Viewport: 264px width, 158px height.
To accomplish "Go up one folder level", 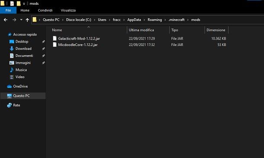I will pos(27,20).
